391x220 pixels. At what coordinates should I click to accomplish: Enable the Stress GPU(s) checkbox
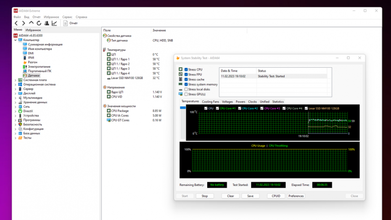pos(186,94)
